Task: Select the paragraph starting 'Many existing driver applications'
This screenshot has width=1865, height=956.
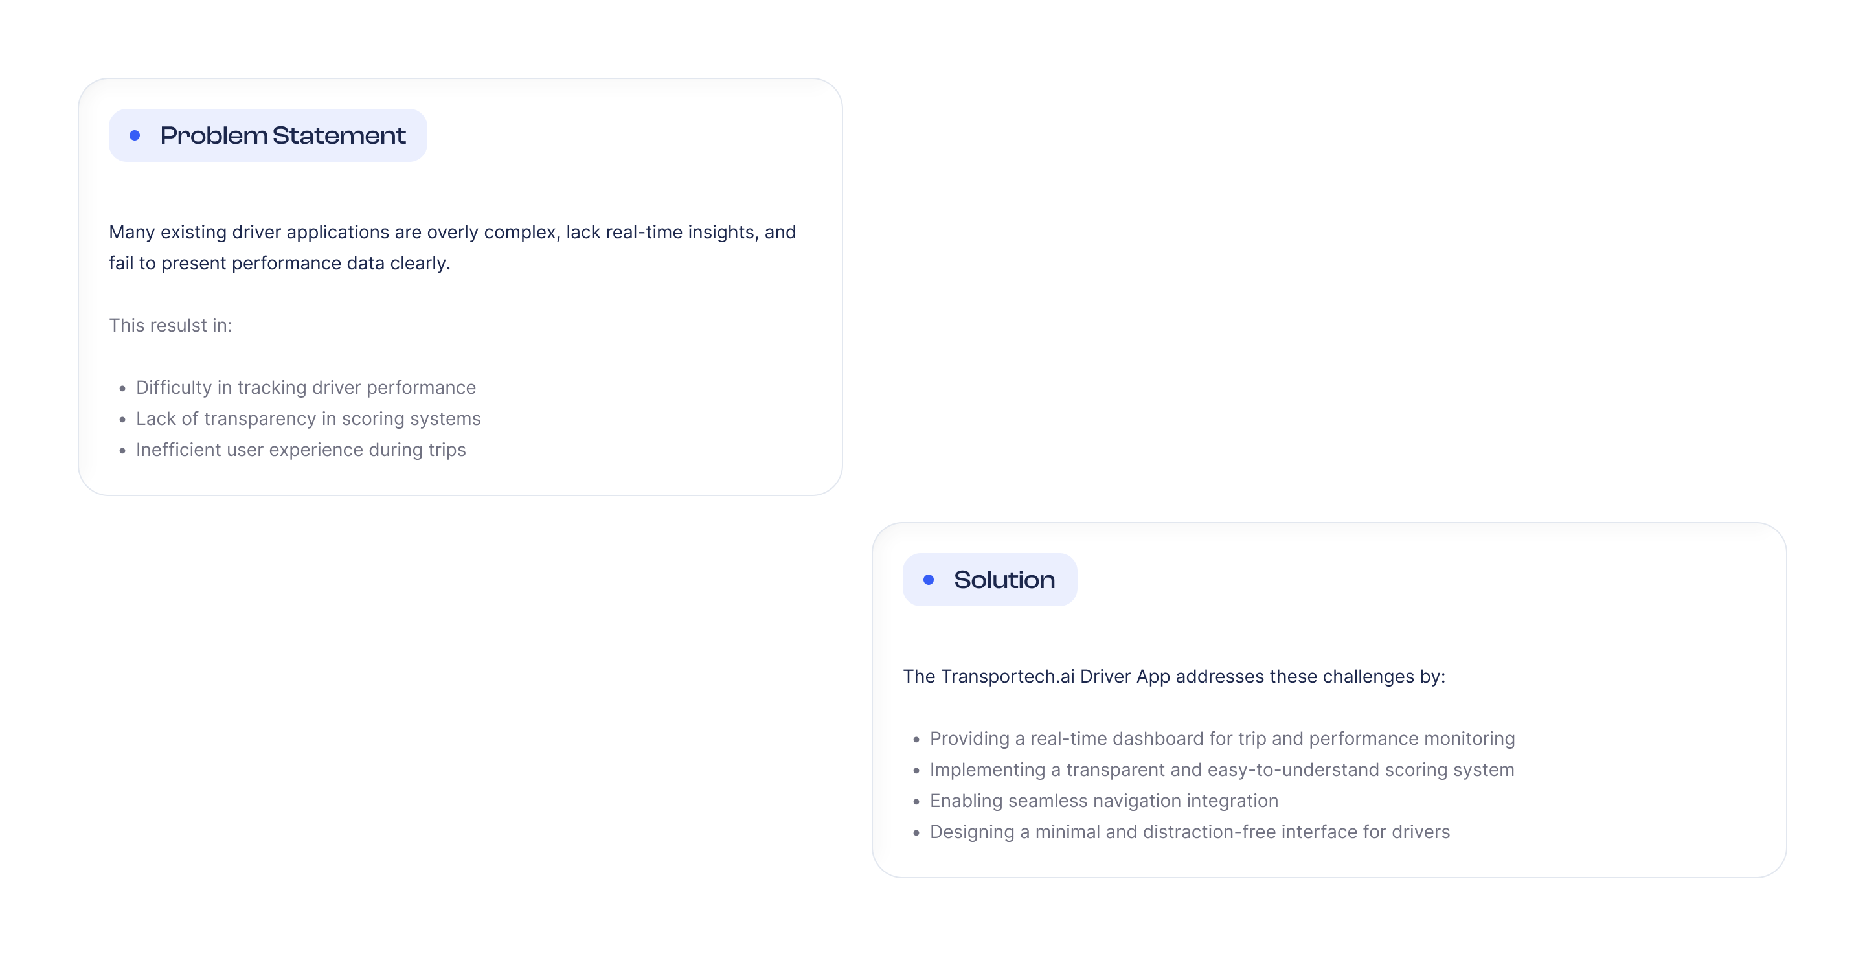Action: pos(453,247)
